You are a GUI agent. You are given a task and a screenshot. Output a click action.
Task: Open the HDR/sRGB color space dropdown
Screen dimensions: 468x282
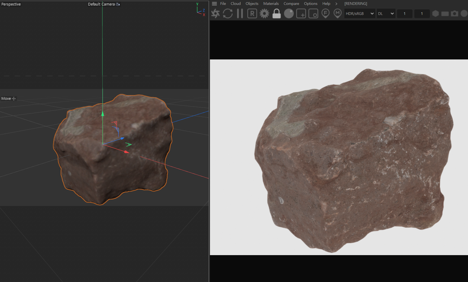[360, 14]
